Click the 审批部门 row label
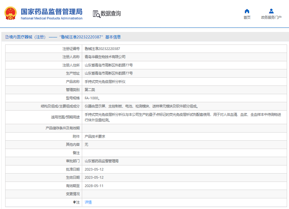 [x=73, y=161]
